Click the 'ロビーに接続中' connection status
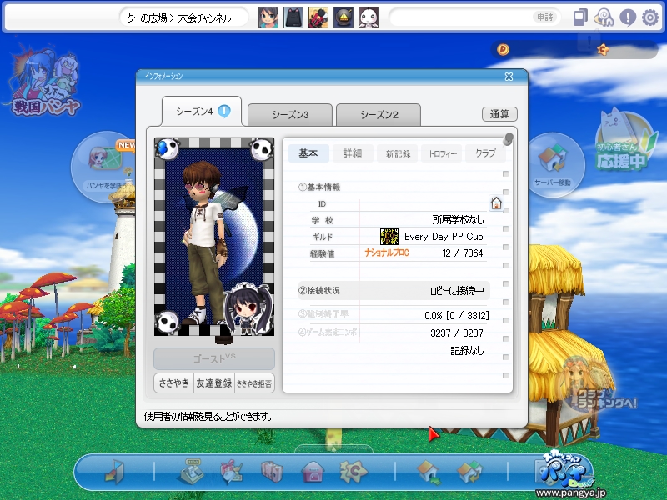Image resolution: width=667 pixels, height=500 pixels. point(457,290)
